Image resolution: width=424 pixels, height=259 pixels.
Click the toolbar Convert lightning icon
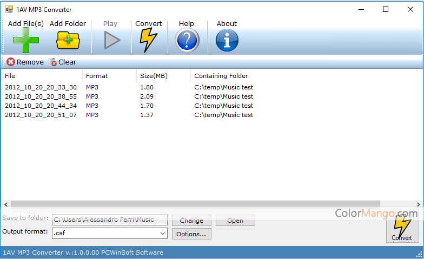pos(148,40)
